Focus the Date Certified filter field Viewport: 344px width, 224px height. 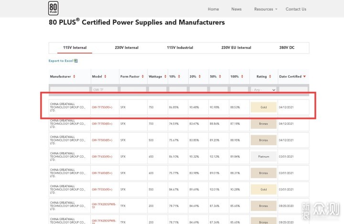click(x=293, y=89)
